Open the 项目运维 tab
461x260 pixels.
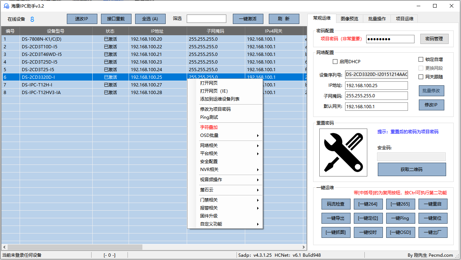405,19
